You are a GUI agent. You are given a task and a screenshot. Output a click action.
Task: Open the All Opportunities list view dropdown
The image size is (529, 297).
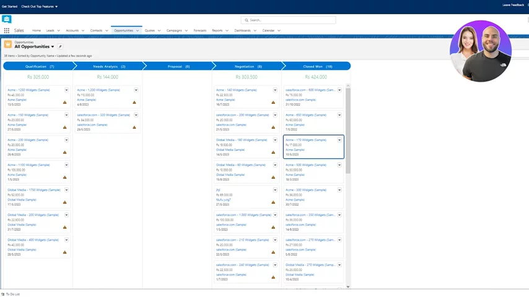(53, 47)
